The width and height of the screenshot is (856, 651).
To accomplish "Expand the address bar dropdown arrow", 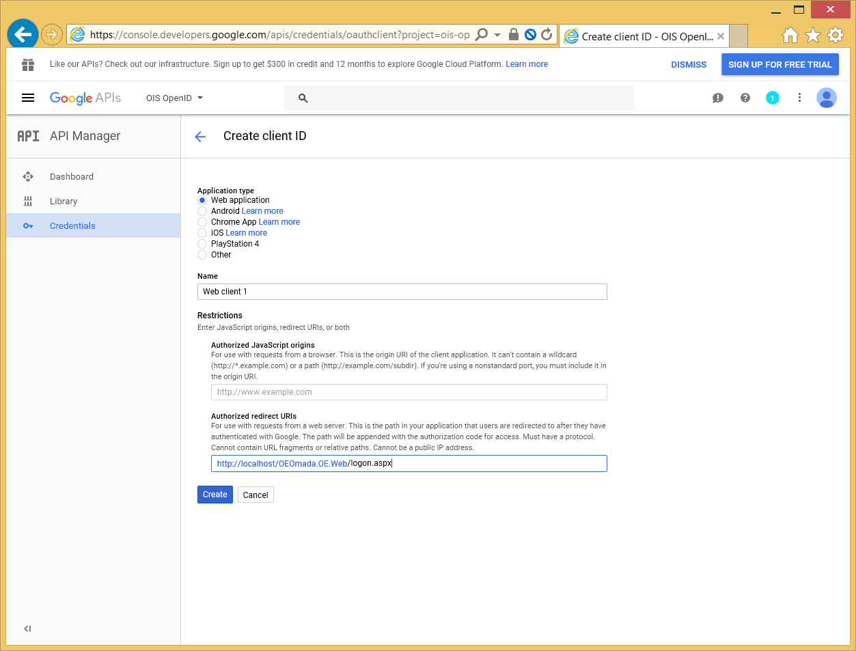I will (x=497, y=34).
